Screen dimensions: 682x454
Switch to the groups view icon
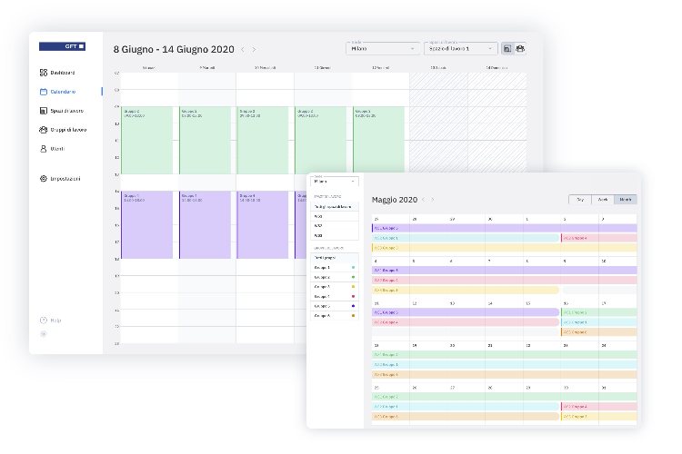coord(521,48)
